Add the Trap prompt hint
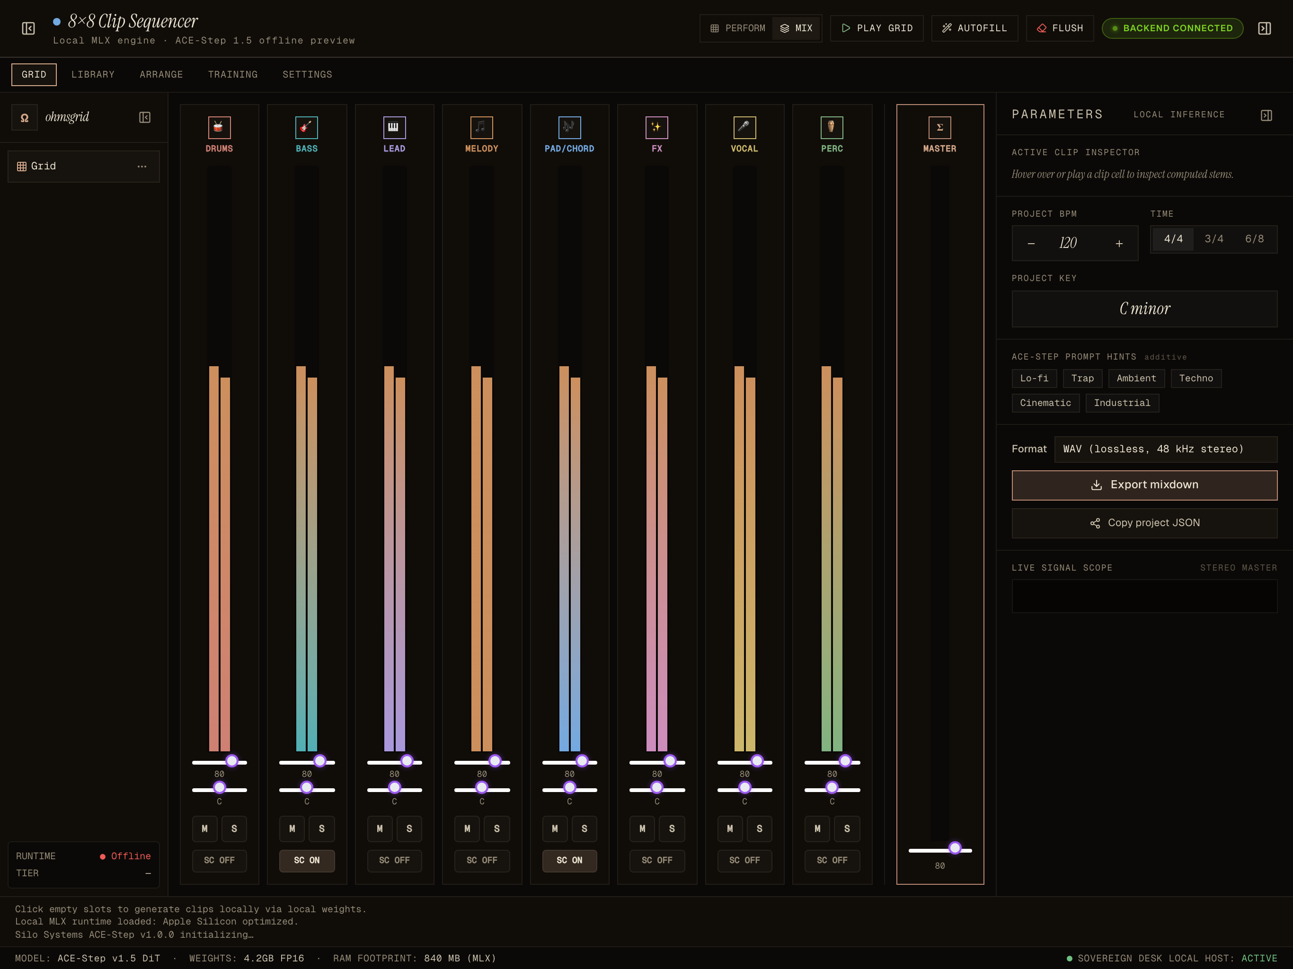Screen dimensions: 1293x969 point(1082,378)
